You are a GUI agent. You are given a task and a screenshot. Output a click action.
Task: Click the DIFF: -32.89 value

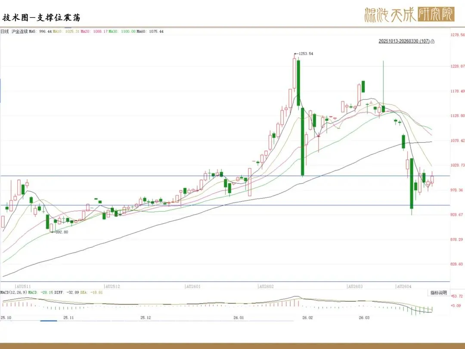coord(67,293)
